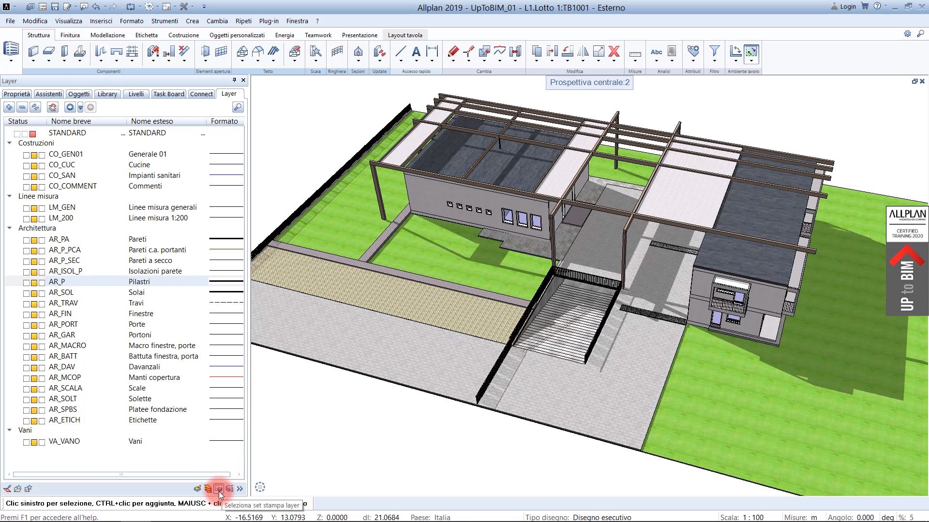Collapse the Costruzioni layer group

click(x=9, y=143)
